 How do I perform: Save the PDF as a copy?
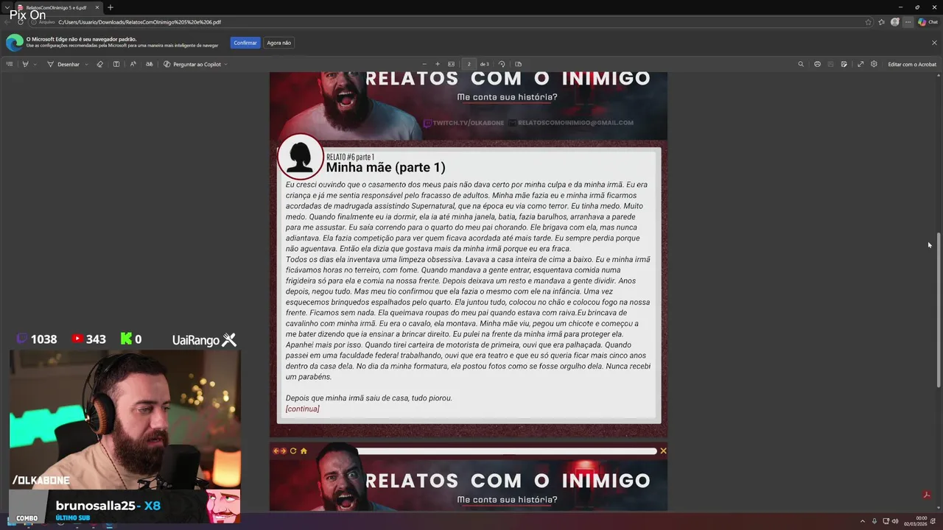click(x=845, y=64)
